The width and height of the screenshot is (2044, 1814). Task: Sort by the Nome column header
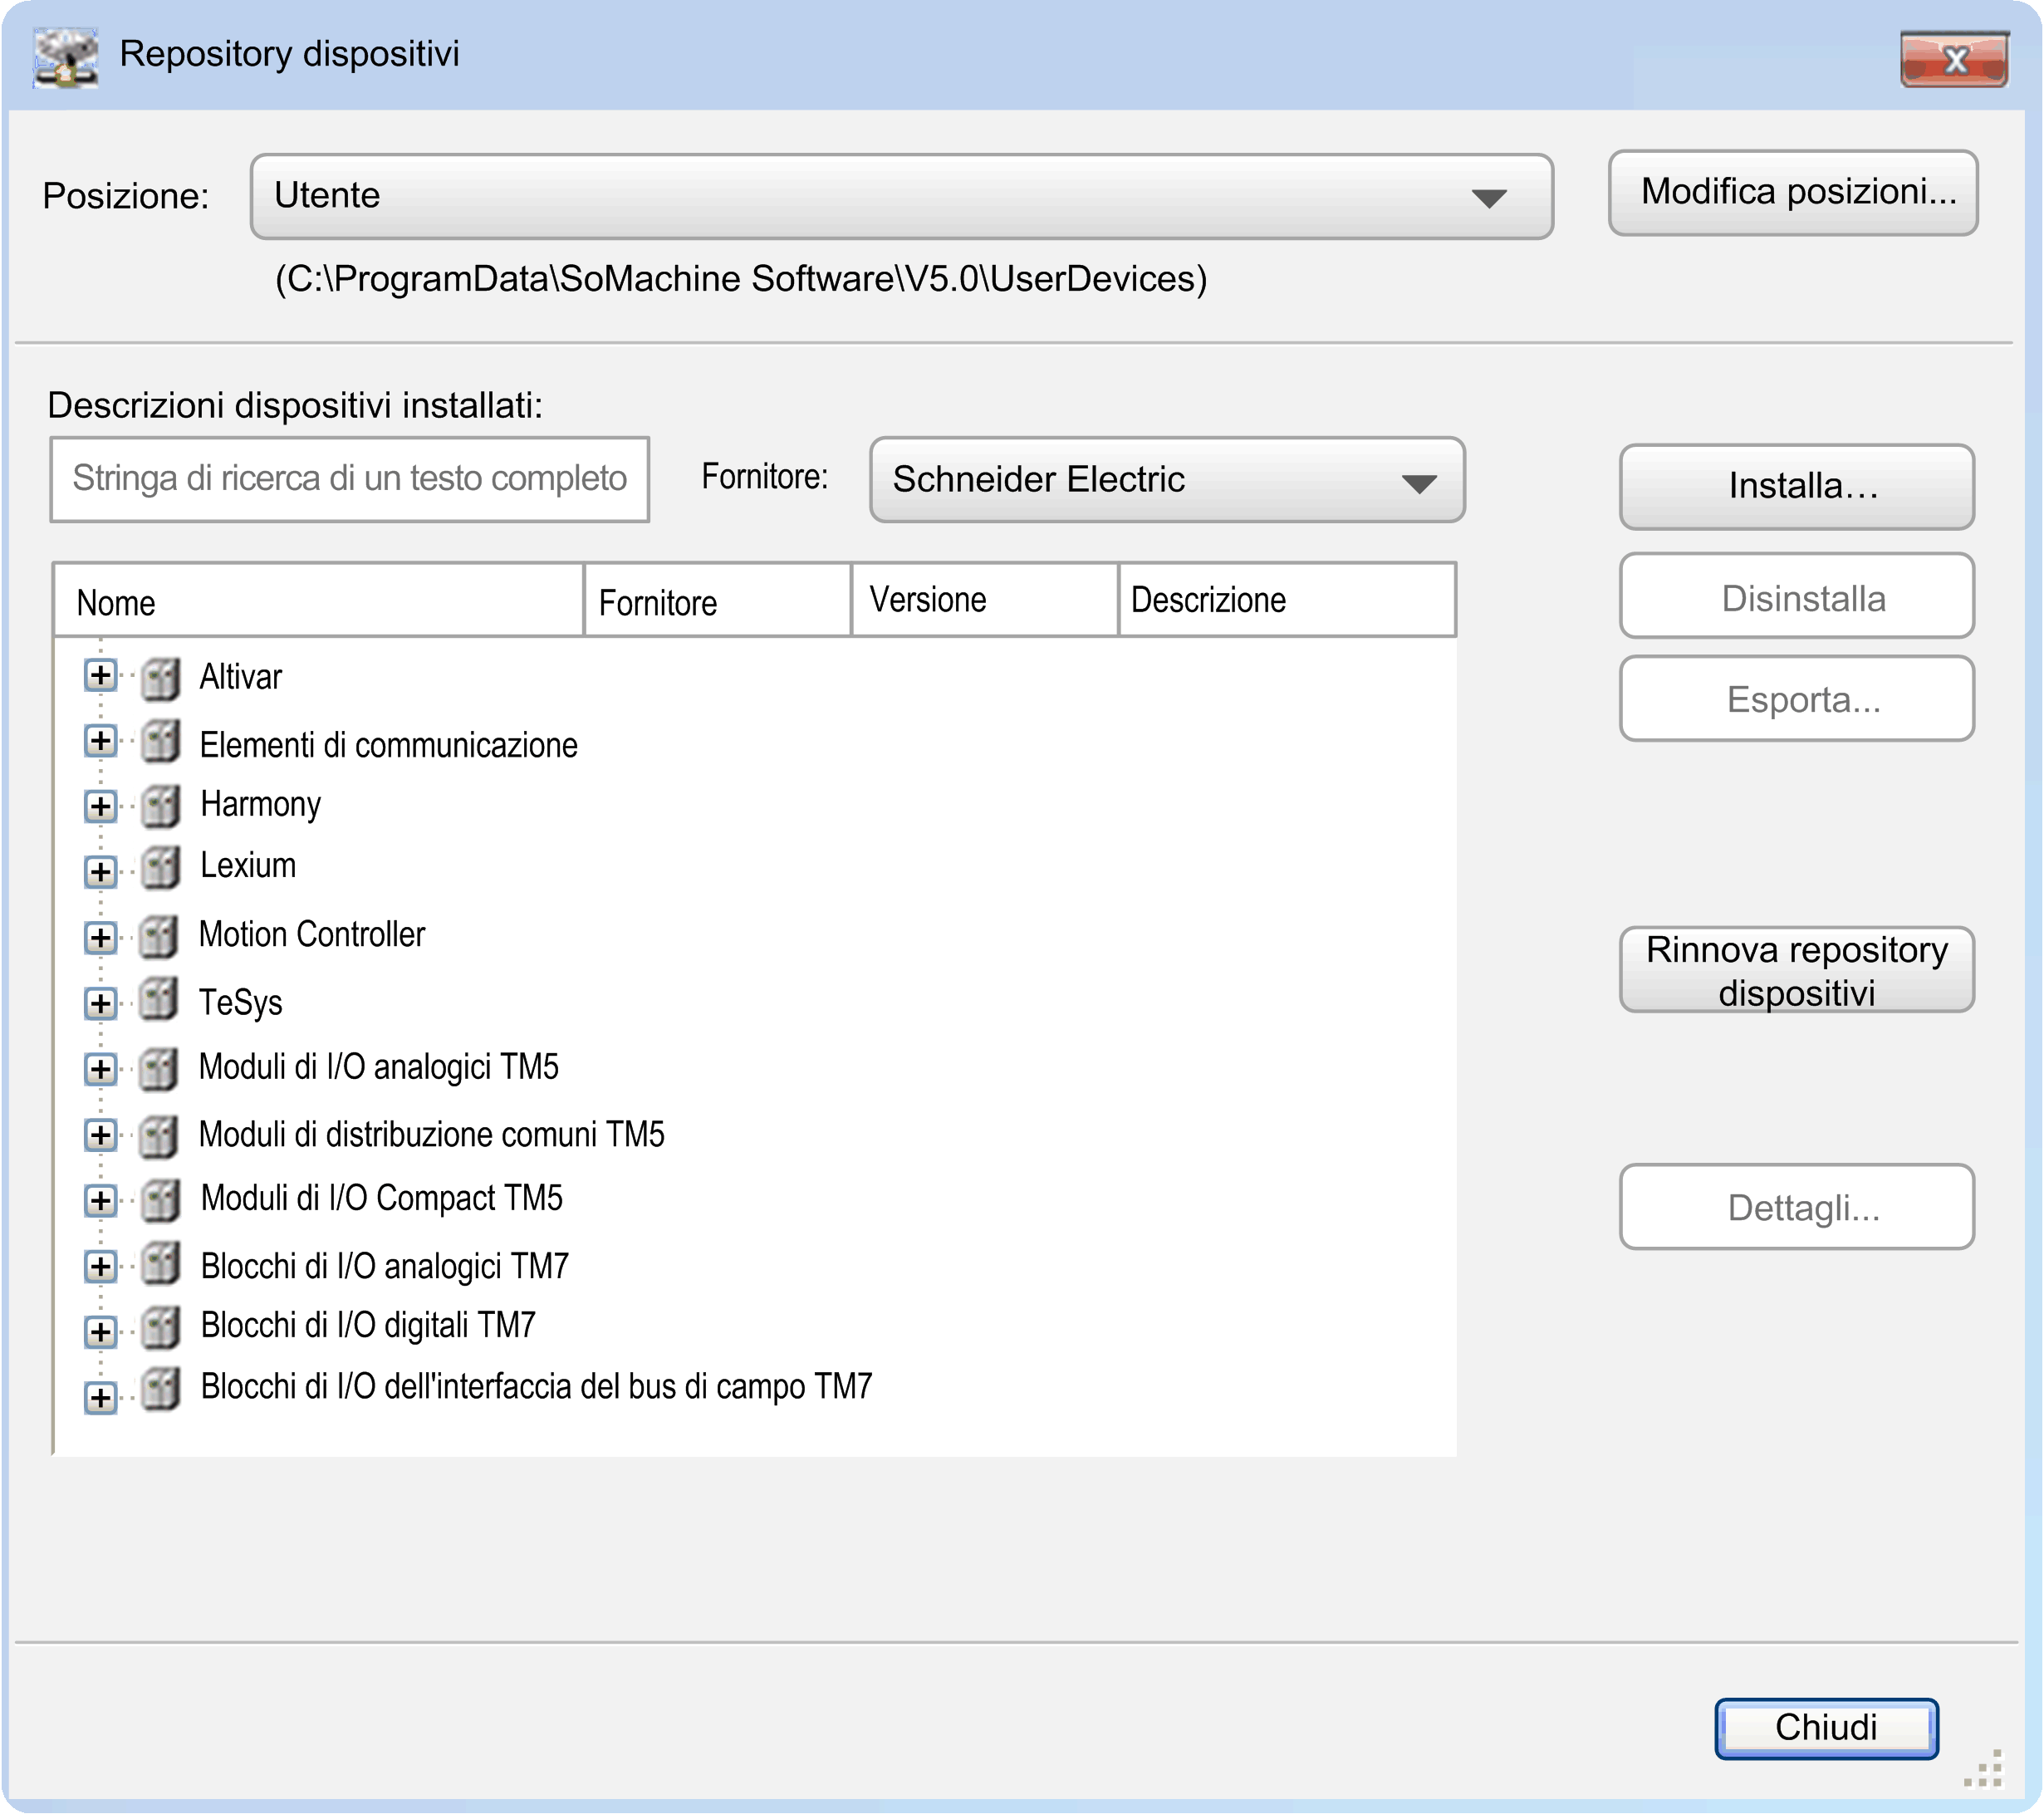(318, 602)
